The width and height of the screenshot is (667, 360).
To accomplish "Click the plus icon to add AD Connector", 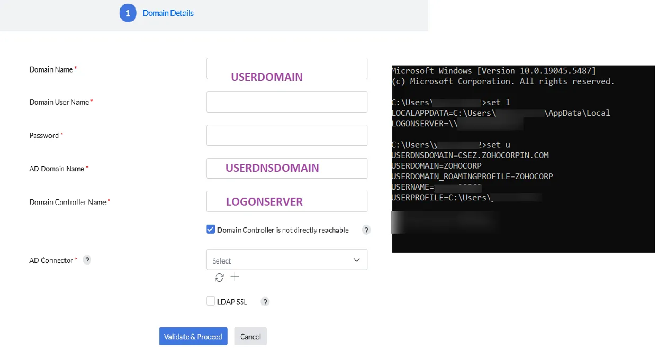I will pos(235,277).
